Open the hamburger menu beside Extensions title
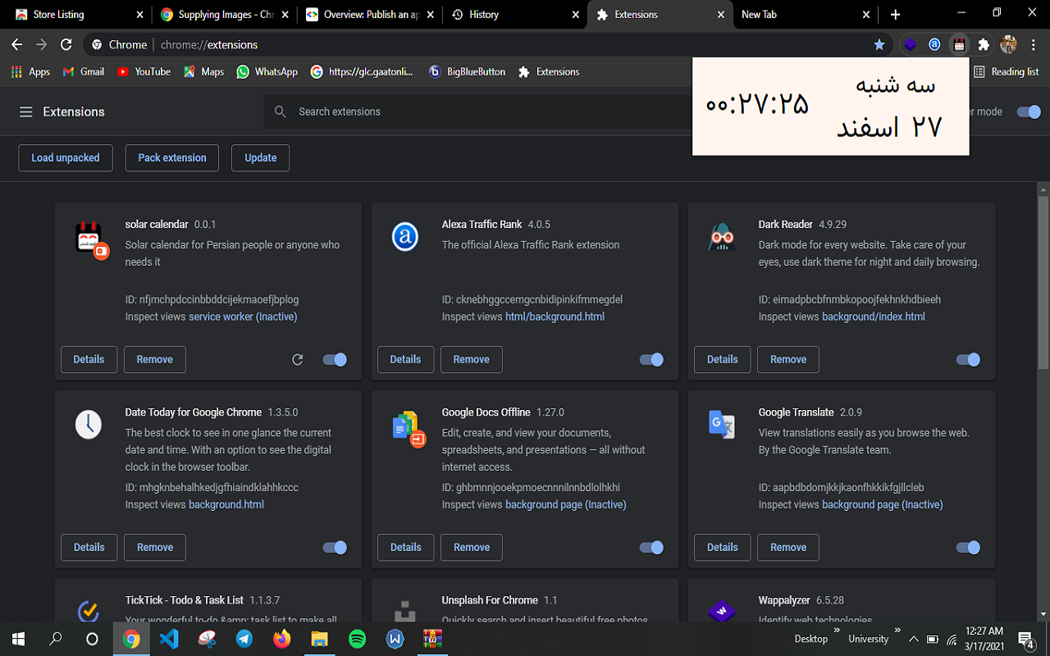 tap(26, 112)
